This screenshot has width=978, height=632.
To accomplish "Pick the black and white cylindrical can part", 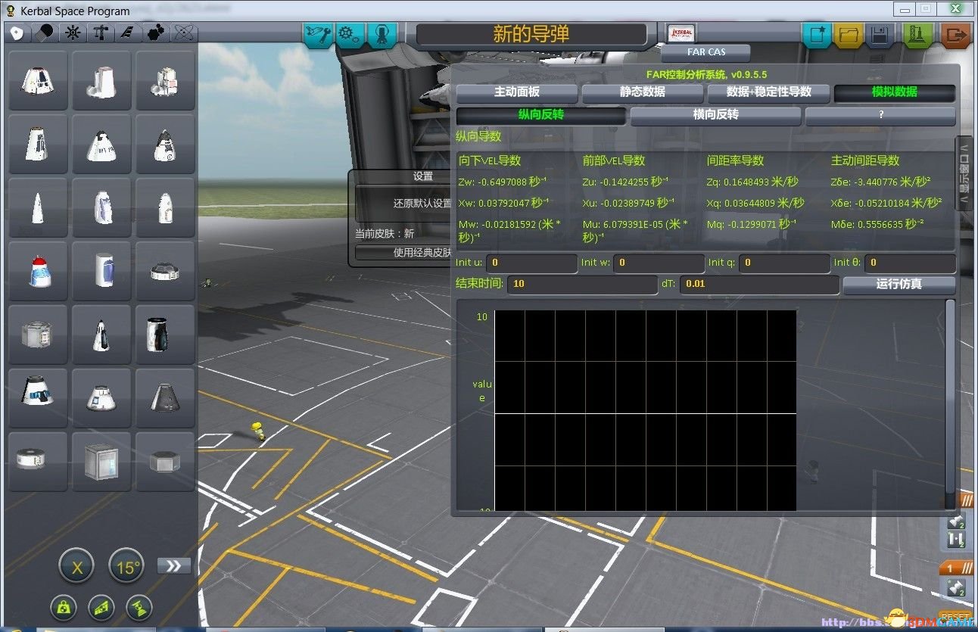I will coord(165,334).
